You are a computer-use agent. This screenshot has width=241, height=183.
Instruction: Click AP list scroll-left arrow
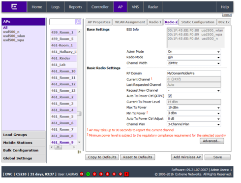click(x=52, y=147)
